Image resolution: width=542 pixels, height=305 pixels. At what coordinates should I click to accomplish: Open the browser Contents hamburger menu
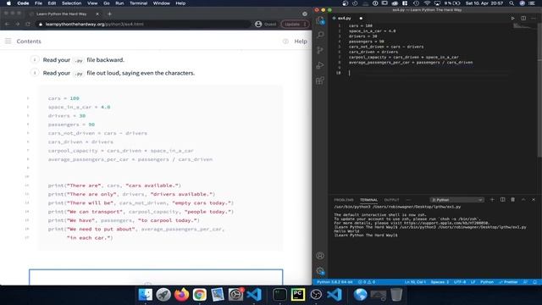[x=8, y=42]
